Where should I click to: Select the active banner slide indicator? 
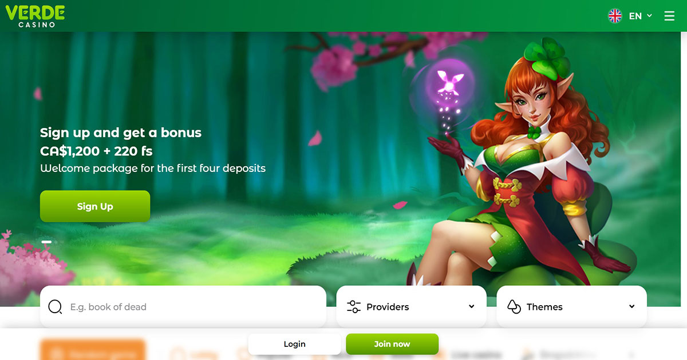coord(47,242)
